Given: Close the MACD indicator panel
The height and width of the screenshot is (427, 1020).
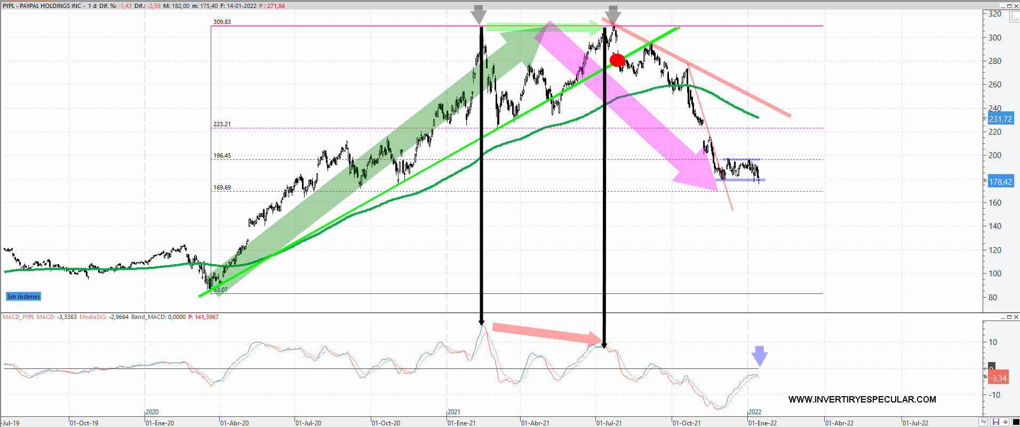Looking at the screenshot, I should point(1016,317).
